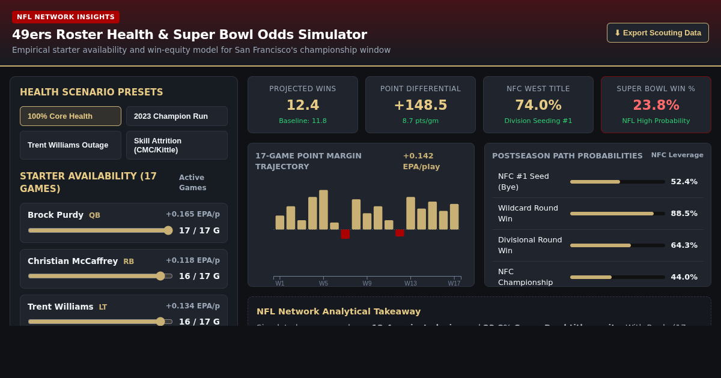Screen dimensions: 721x378
Task: Click the Division Seeding #1 text
Action: click(x=538, y=121)
